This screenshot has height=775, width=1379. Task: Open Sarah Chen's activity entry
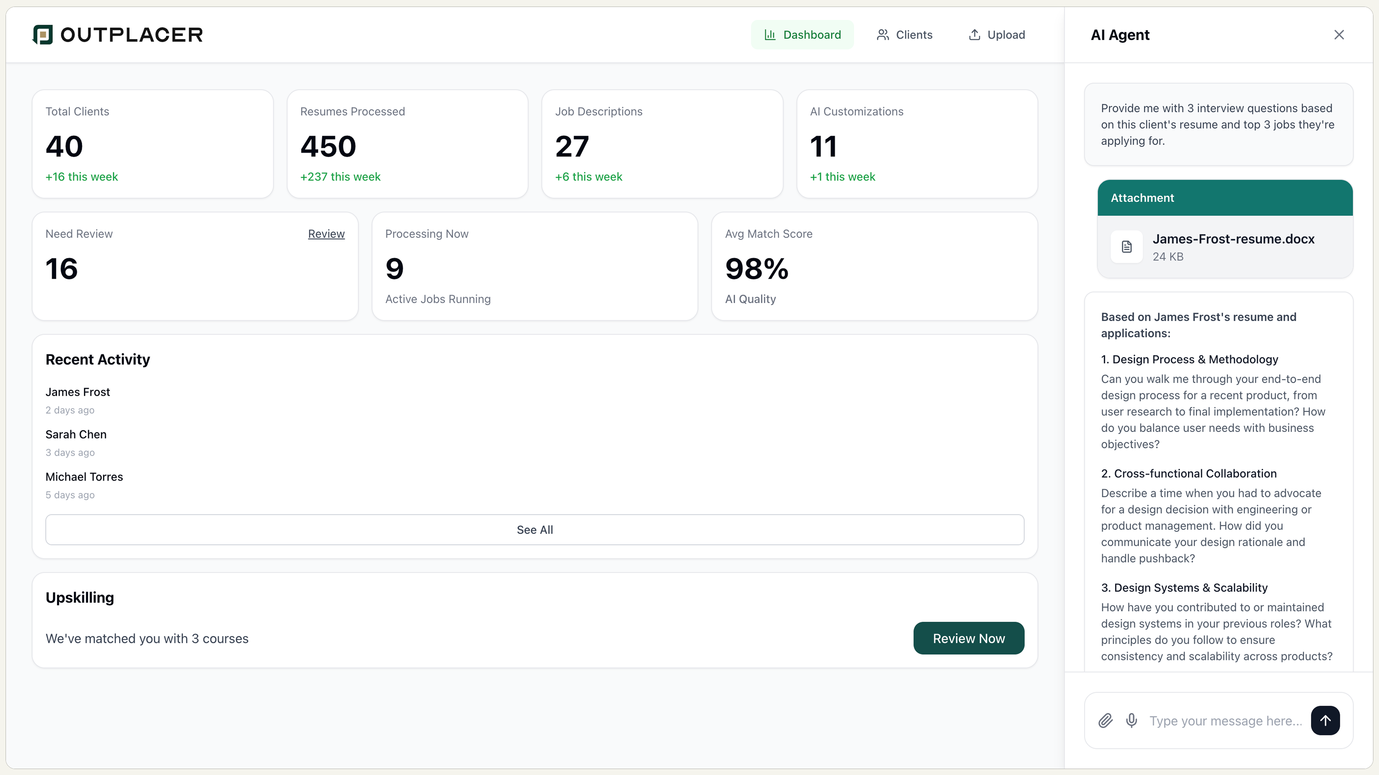click(x=75, y=434)
